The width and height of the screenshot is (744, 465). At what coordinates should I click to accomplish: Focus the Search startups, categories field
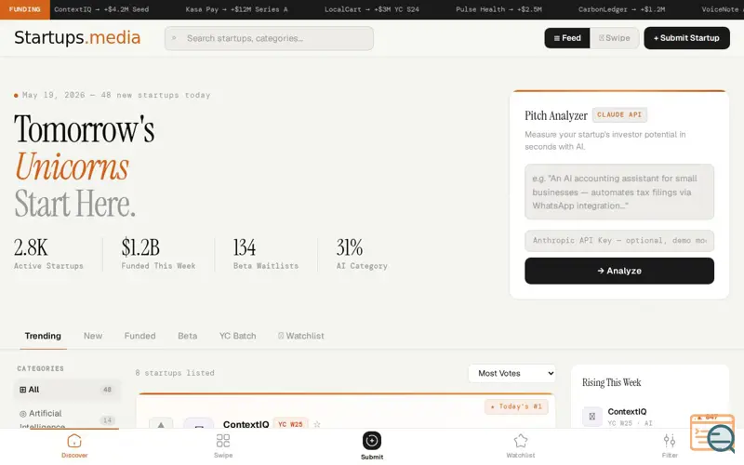pyautogui.click(x=269, y=38)
